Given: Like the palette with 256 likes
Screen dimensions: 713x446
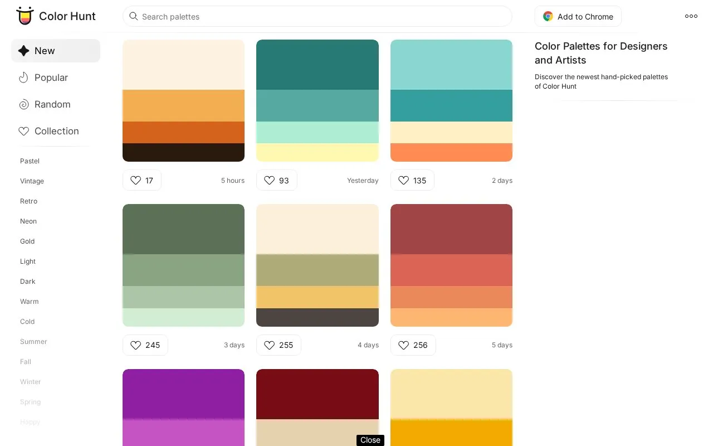Looking at the screenshot, I should pos(413,345).
